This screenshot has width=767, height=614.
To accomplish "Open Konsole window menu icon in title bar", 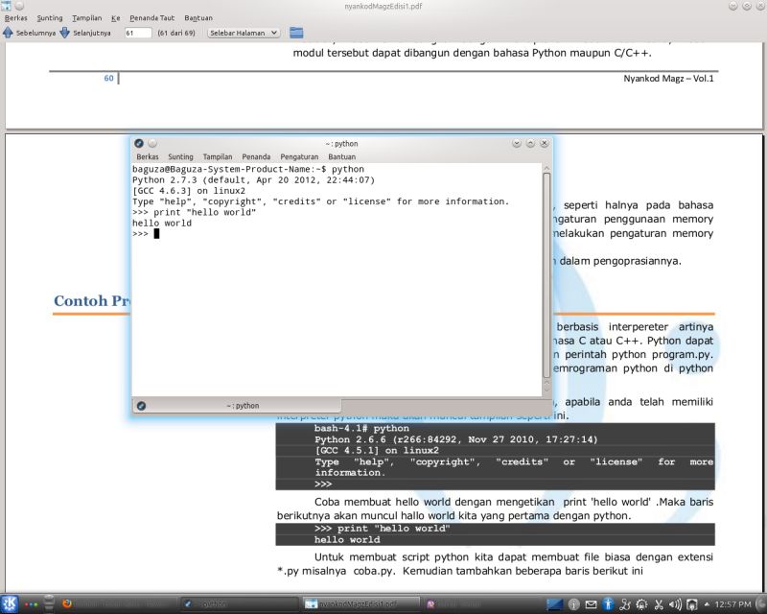I will (139, 144).
